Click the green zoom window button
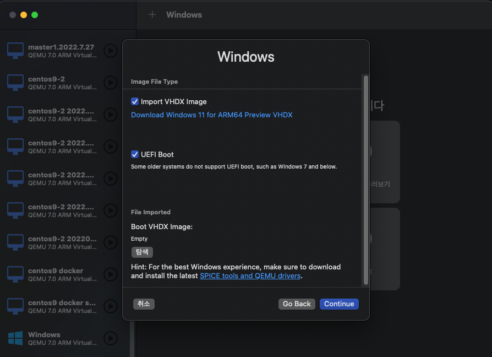This screenshot has width=492, height=357. 35,15
